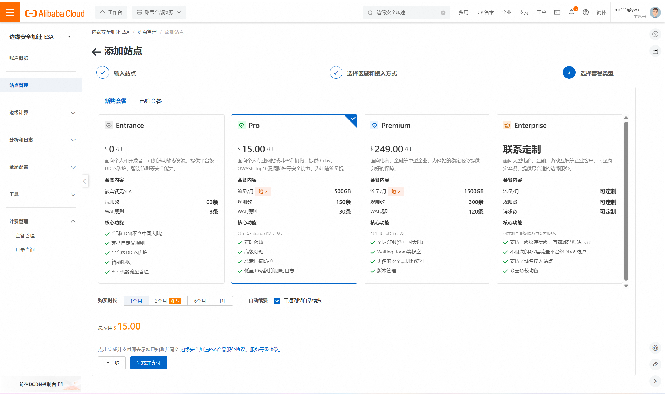This screenshot has height=394, width=665.
Task: Open 账户概览 in the sidebar
Action: (x=19, y=58)
